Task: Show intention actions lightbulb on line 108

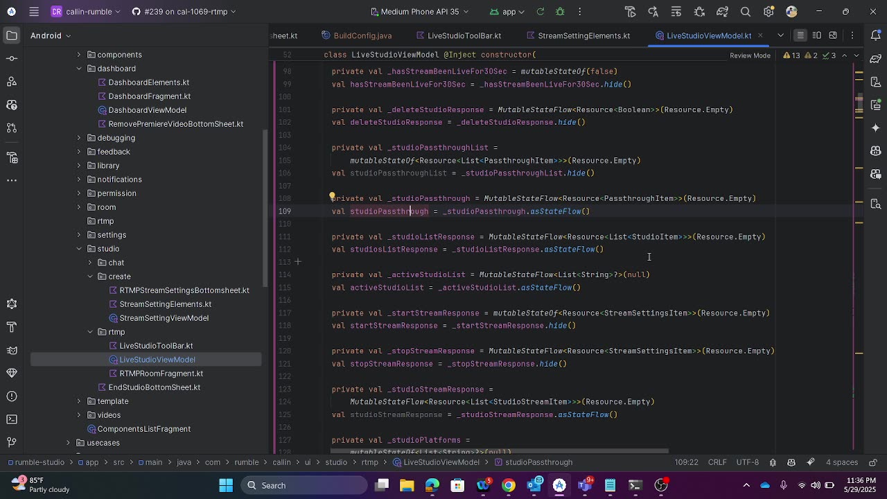Action: click(x=333, y=197)
